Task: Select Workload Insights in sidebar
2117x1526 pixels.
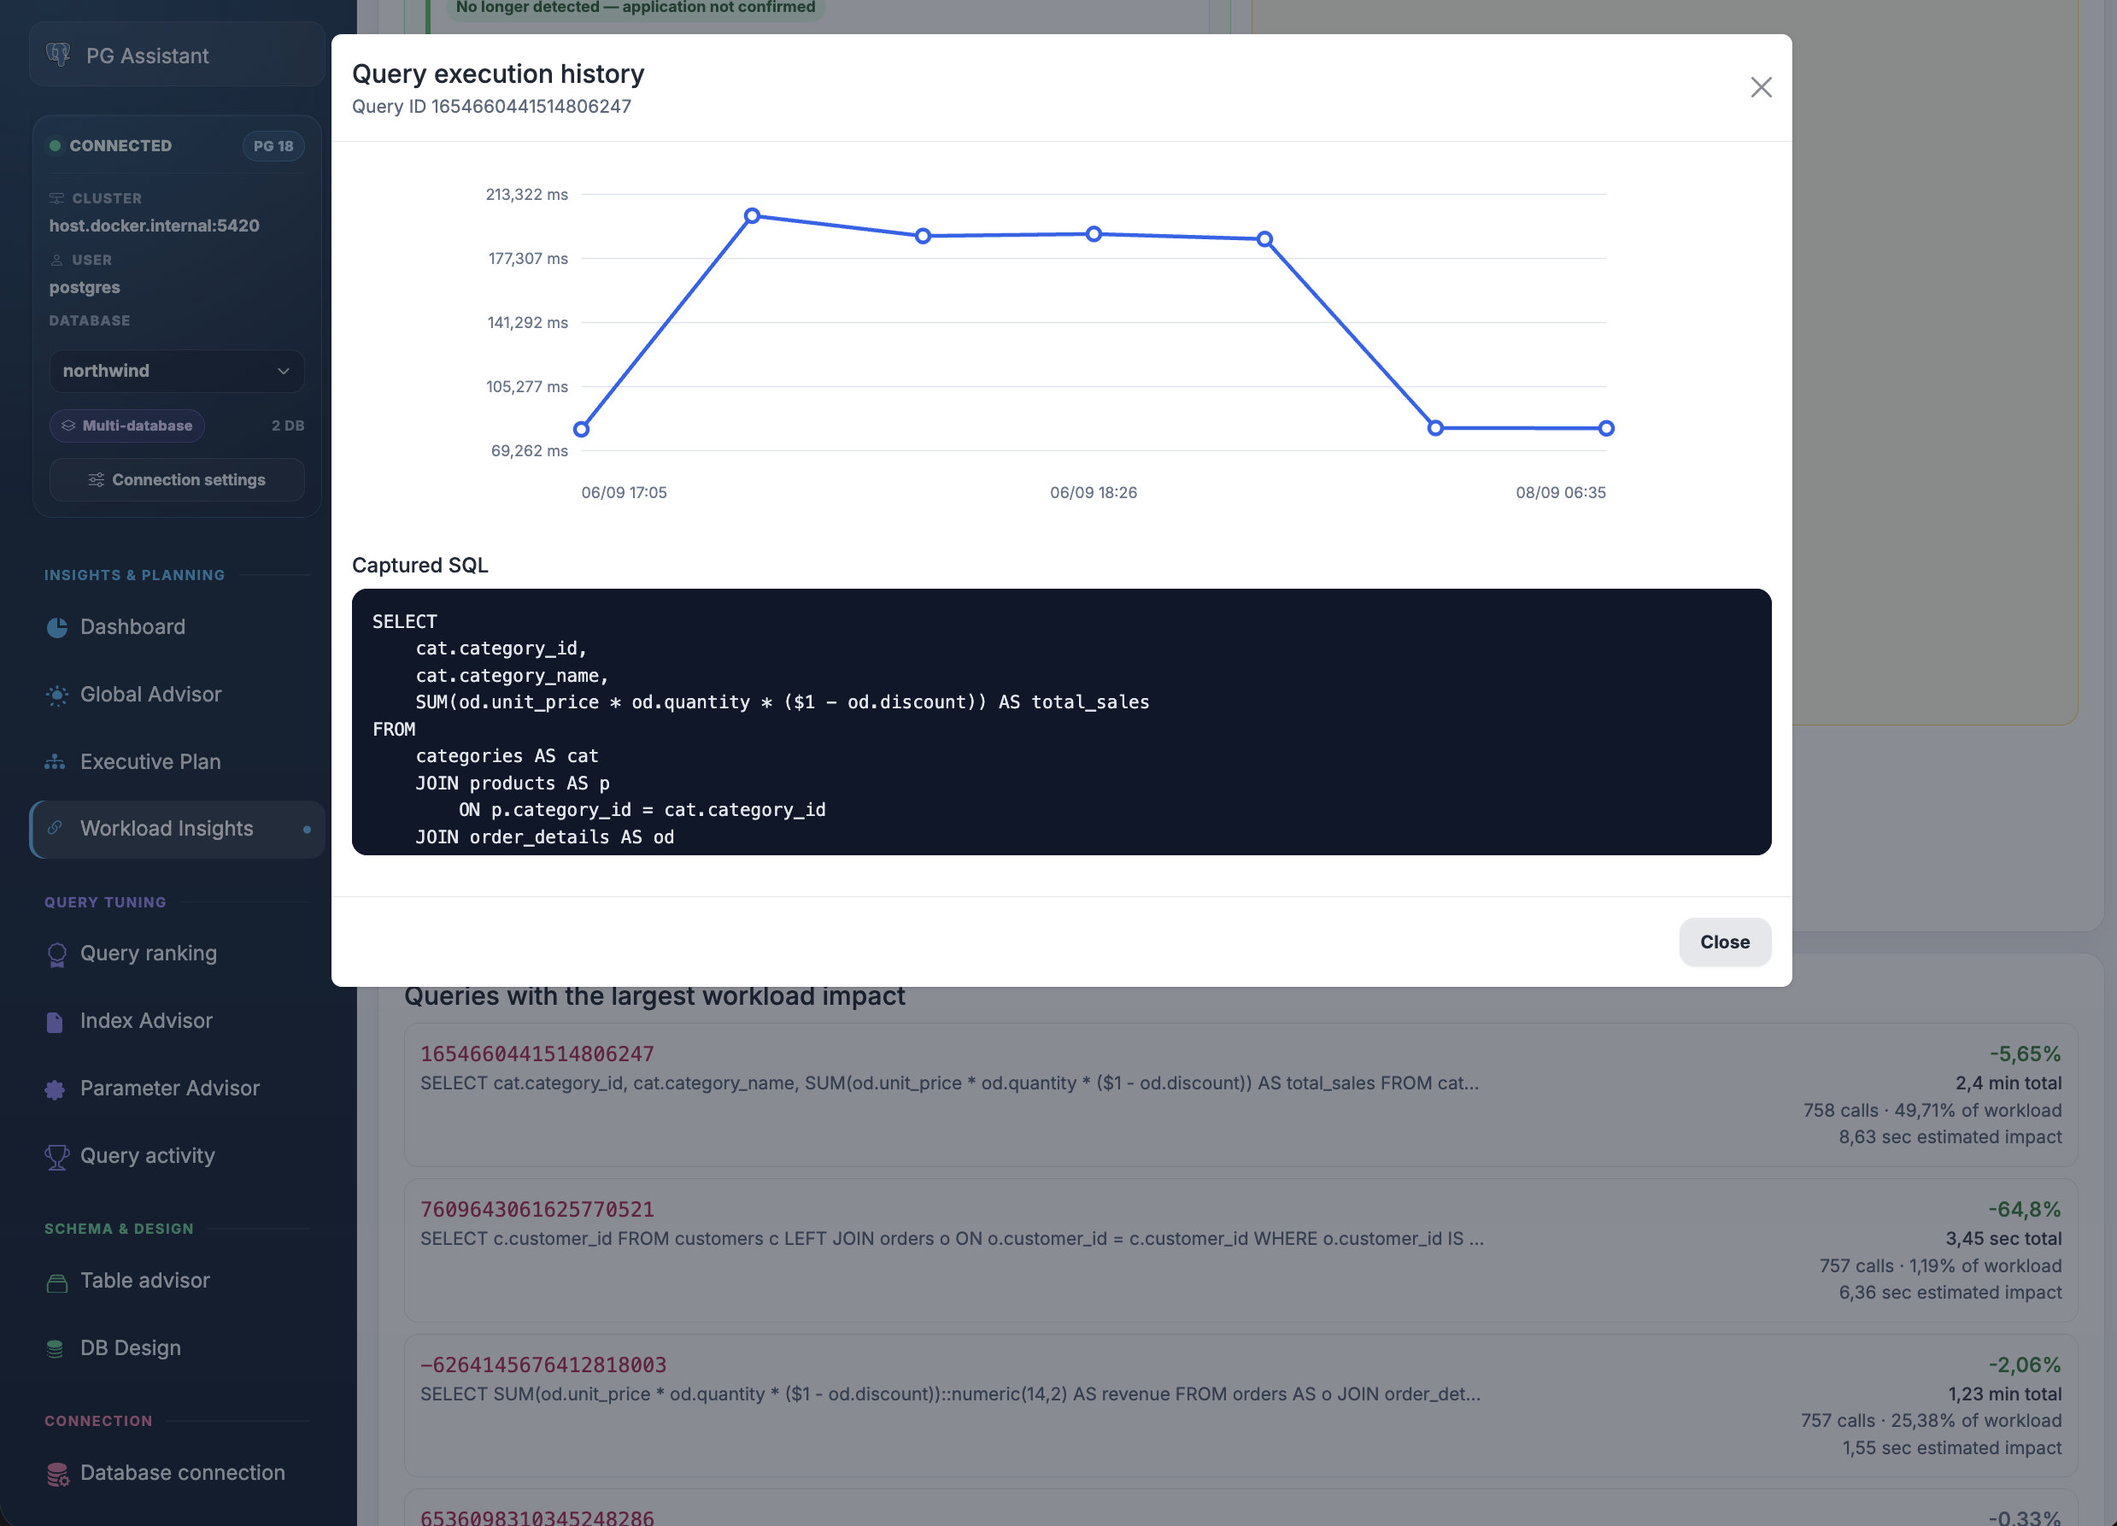Action: [x=176, y=829]
